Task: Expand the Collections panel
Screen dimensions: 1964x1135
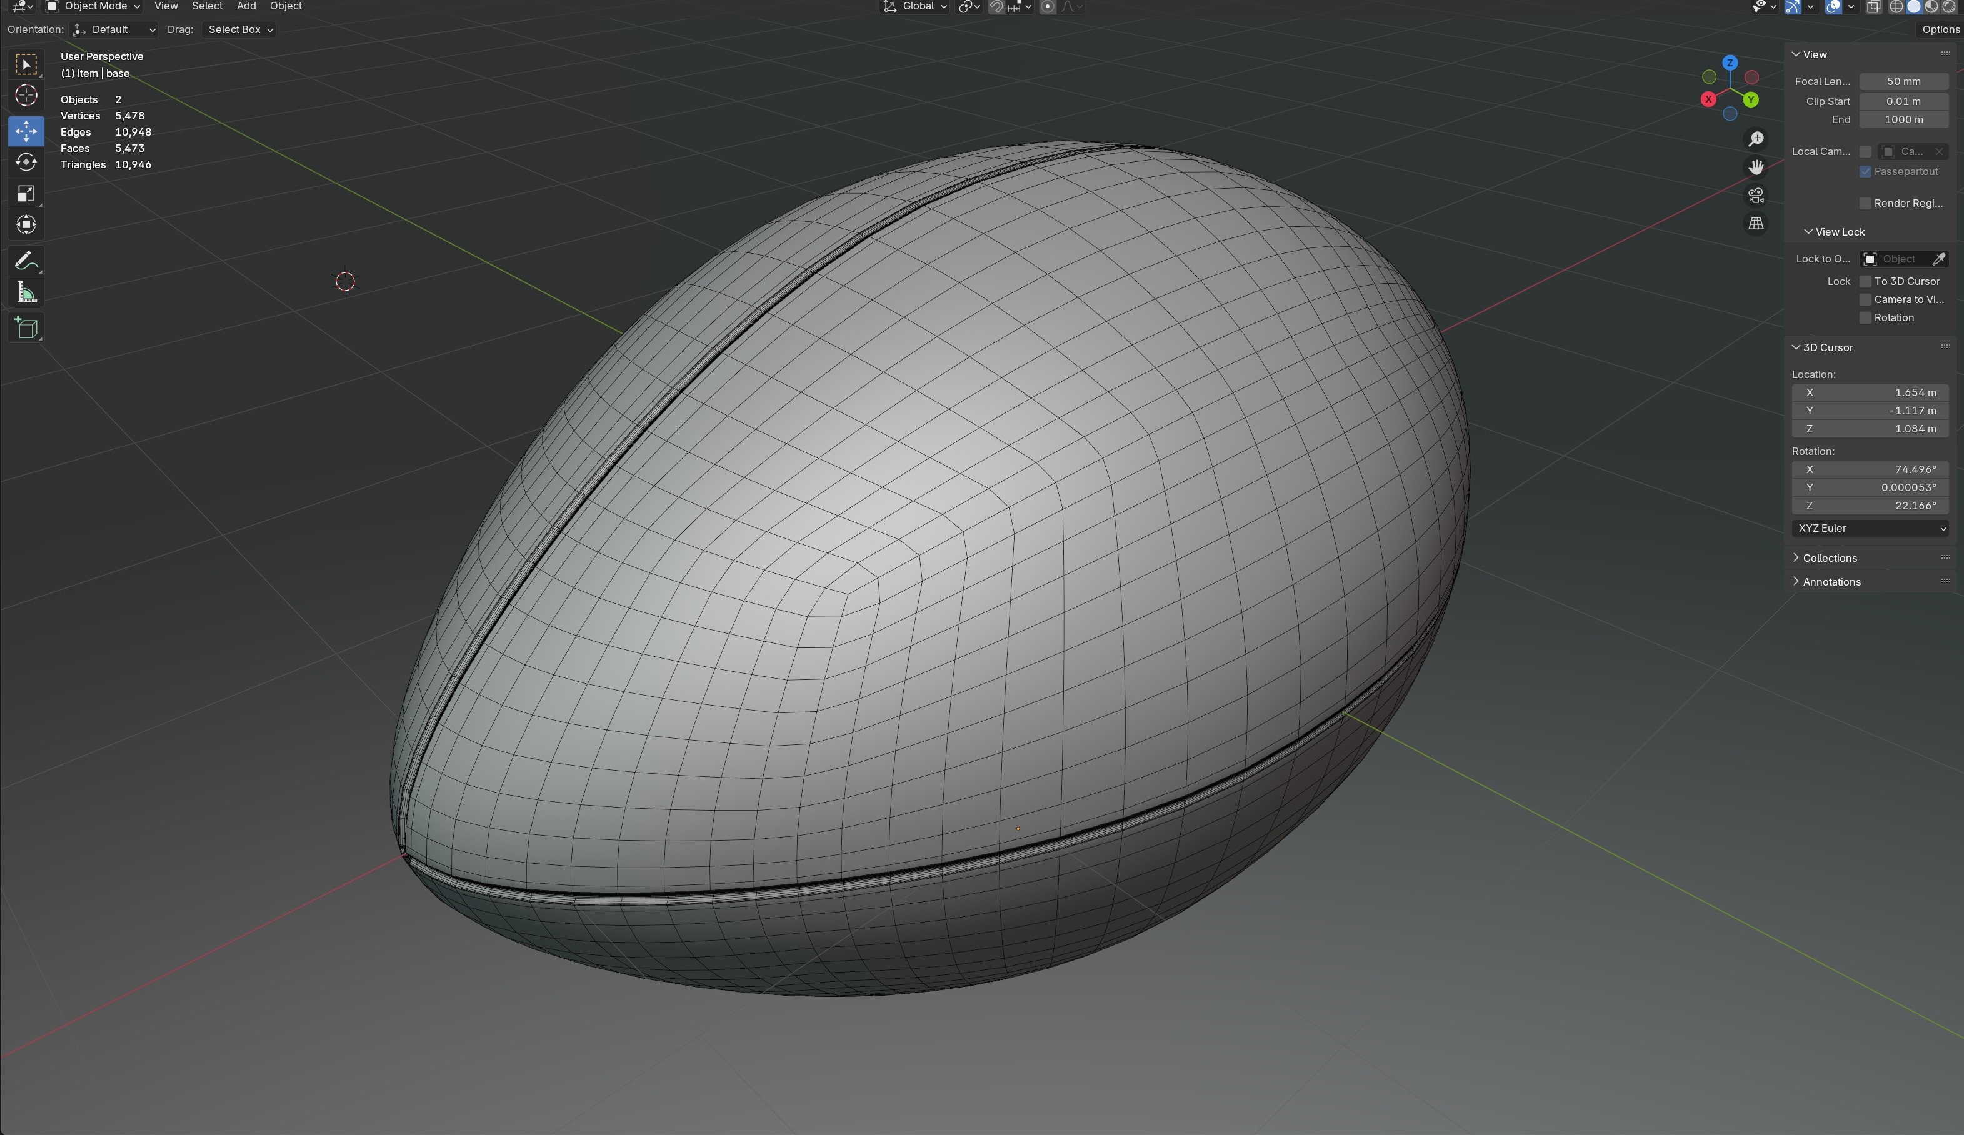Action: pos(1829,558)
